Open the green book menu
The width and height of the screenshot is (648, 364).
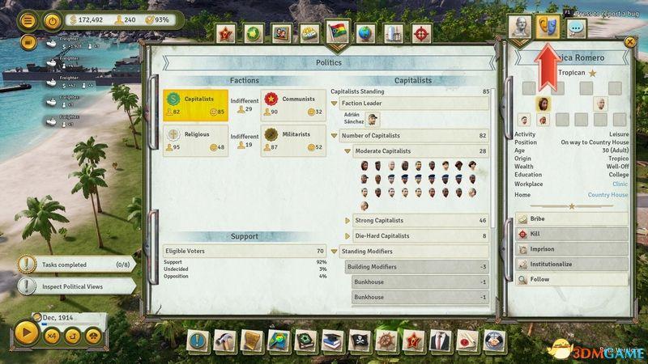pos(305,341)
